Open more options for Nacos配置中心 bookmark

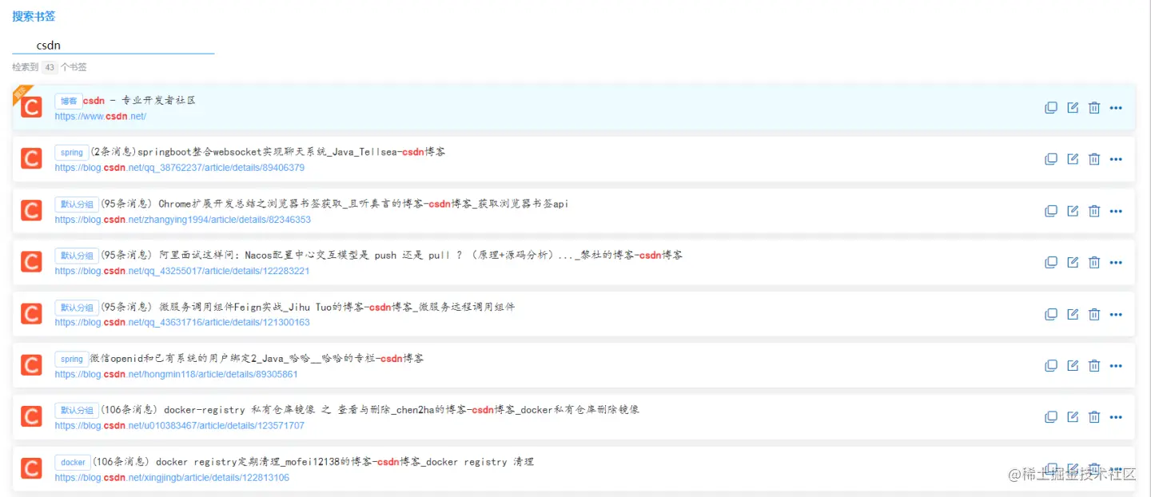1117,262
